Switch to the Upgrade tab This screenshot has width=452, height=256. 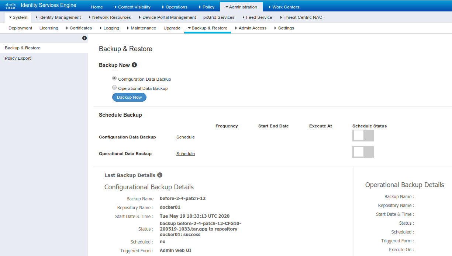[x=172, y=28]
